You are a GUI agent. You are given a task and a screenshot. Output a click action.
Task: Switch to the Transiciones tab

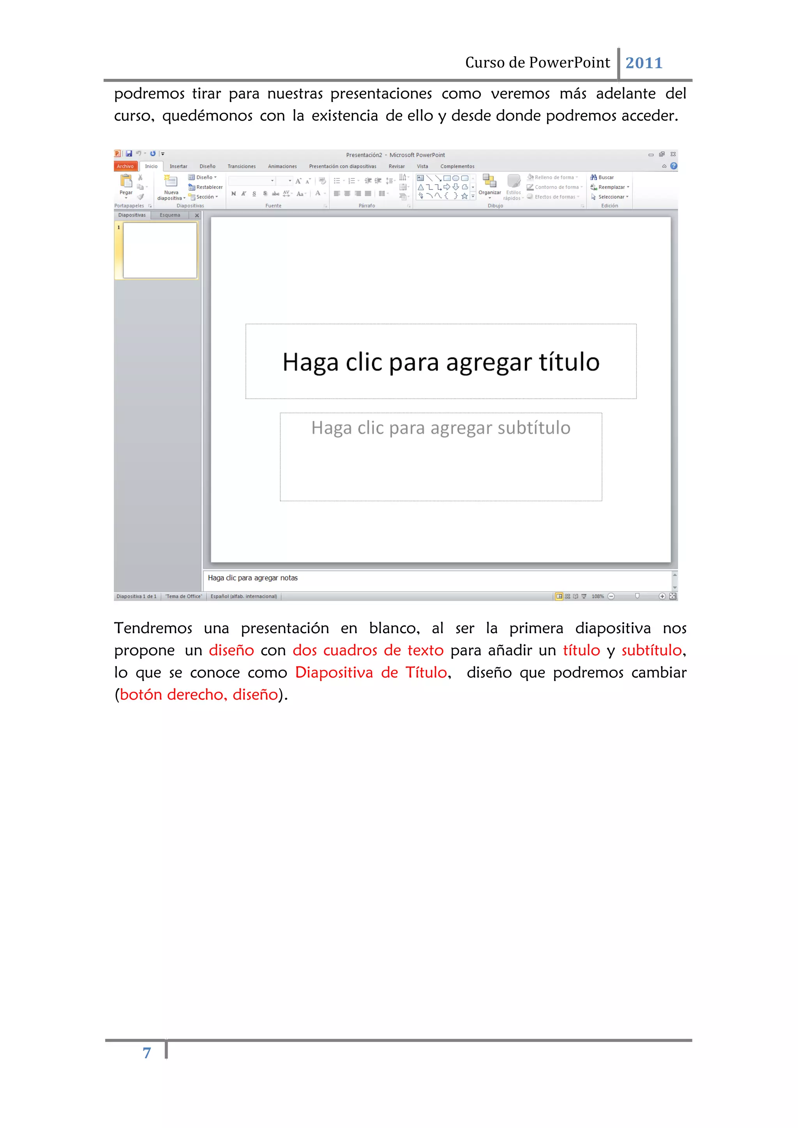click(x=241, y=166)
